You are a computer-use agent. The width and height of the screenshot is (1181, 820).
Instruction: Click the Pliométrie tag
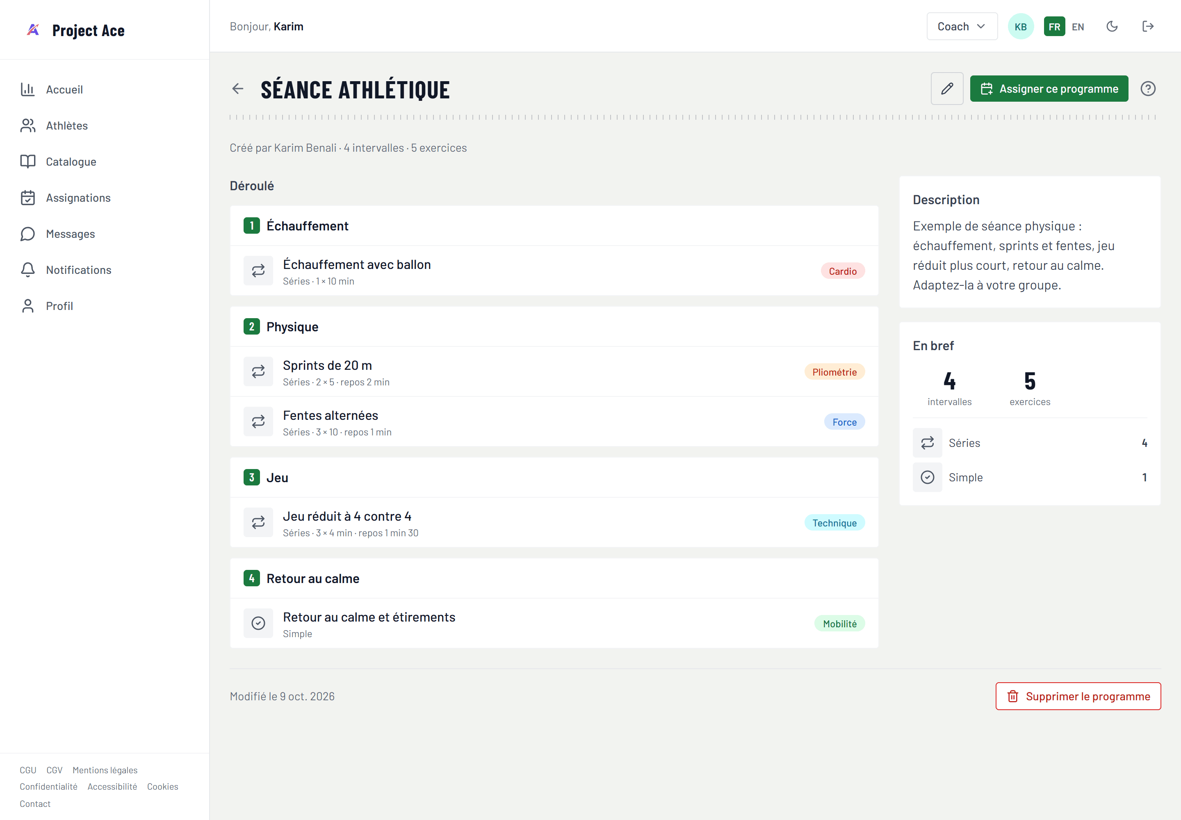point(834,372)
